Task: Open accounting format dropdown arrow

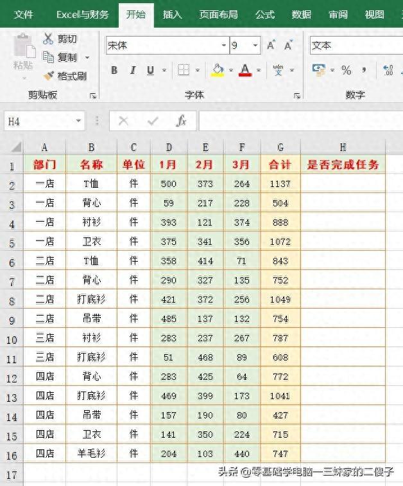Action: 332,70
